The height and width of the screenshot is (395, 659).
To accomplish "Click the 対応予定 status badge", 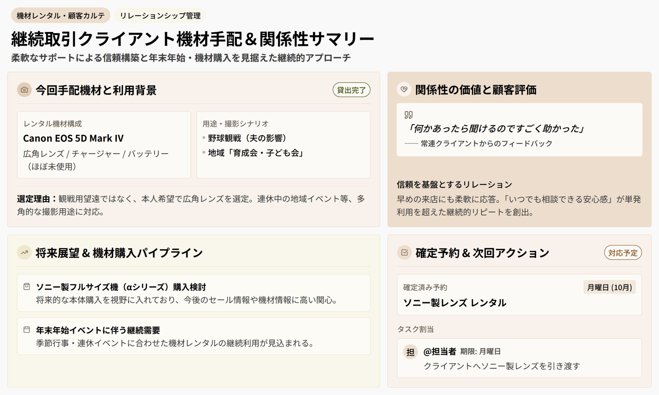I will (x=623, y=253).
